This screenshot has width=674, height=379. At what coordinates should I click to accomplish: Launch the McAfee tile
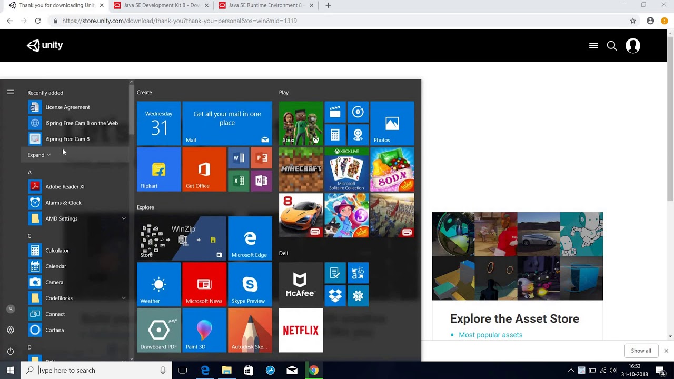point(301,284)
